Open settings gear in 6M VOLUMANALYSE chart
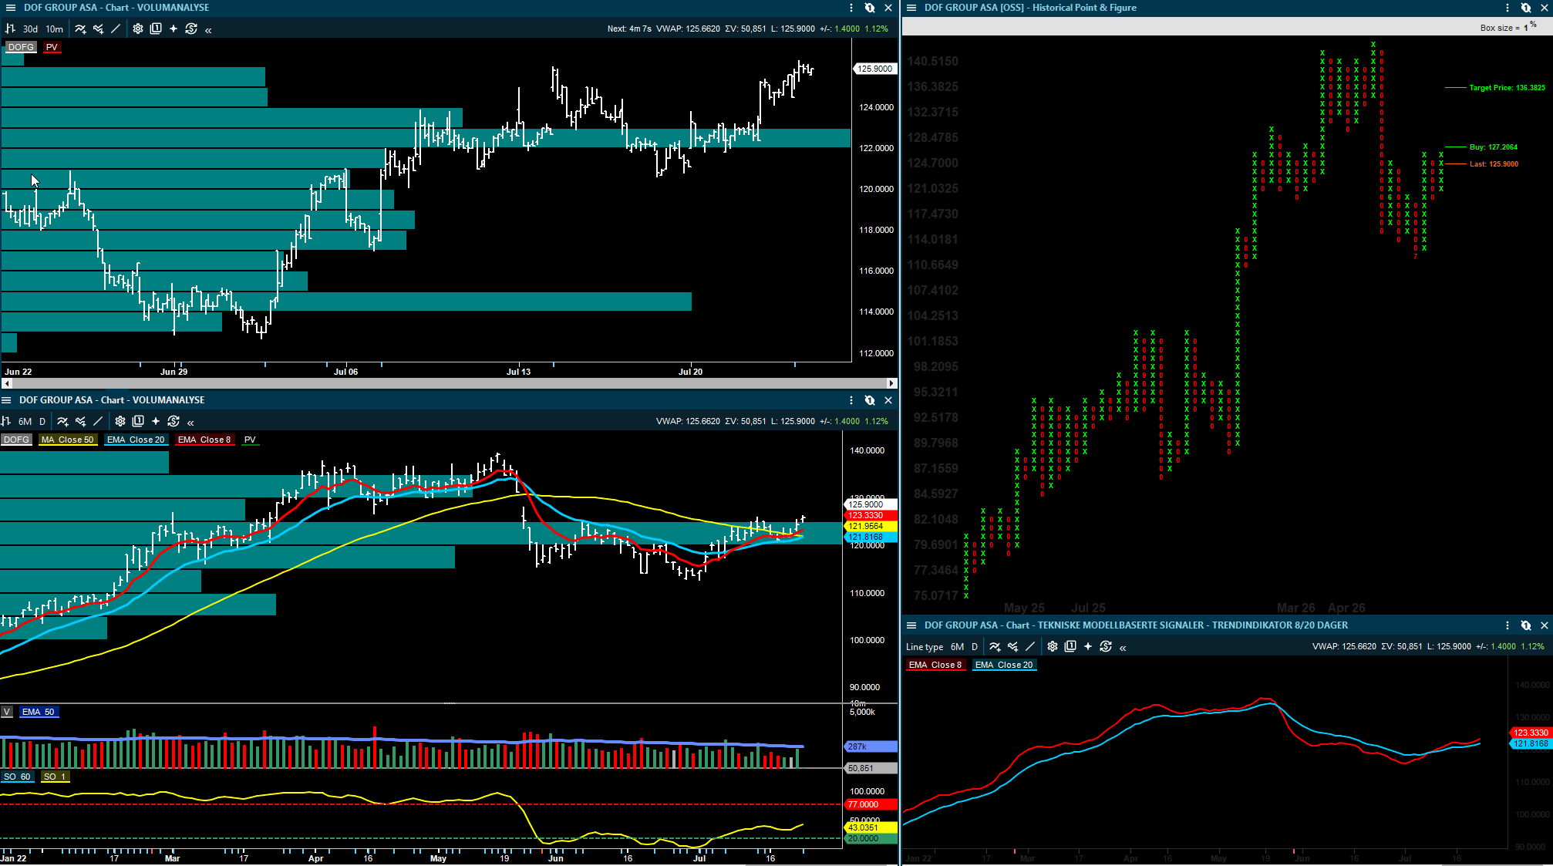 120,421
